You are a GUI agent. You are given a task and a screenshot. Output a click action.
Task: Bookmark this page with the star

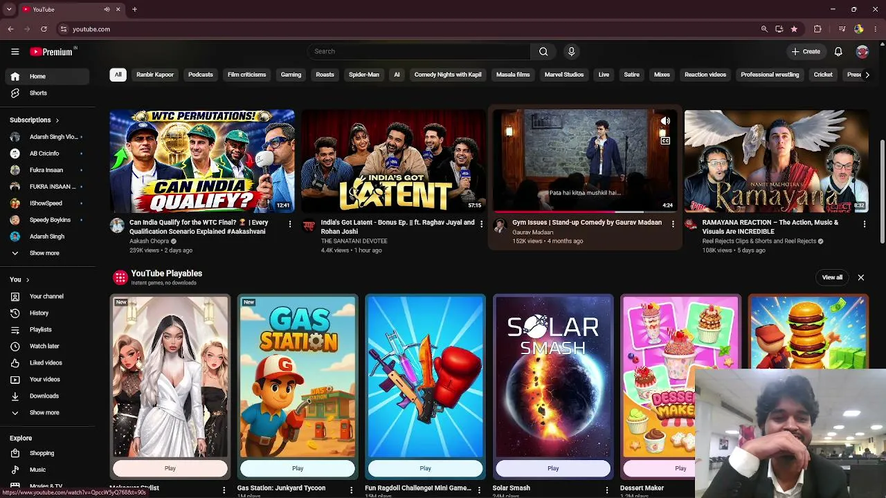(x=794, y=29)
